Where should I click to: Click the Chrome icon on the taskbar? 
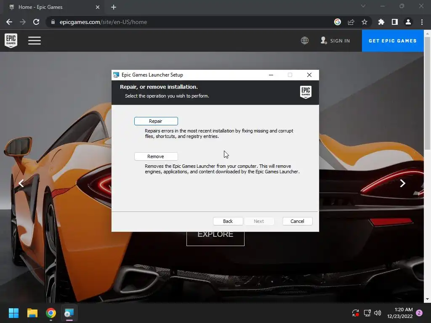51,313
